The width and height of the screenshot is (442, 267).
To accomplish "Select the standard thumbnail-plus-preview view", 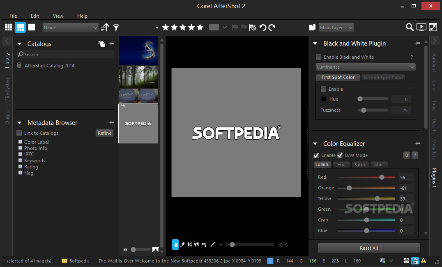I will [20, 28].
